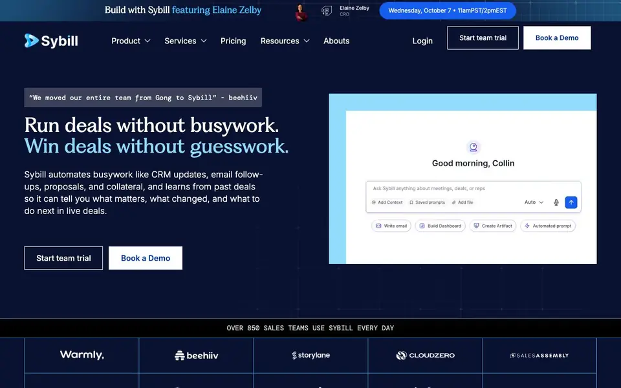This screenshot has height=388, width=621.
Task: Click the Login link
Action: click(x=422, y=41)
